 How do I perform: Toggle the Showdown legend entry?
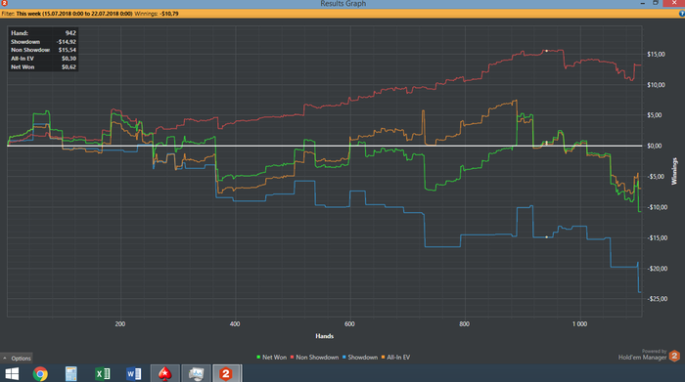pos(360,358)
